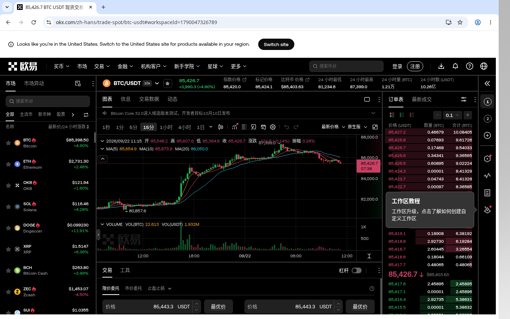Select 5分 timeframe
This screenshot has width=510, height=319.
(133, 127)
